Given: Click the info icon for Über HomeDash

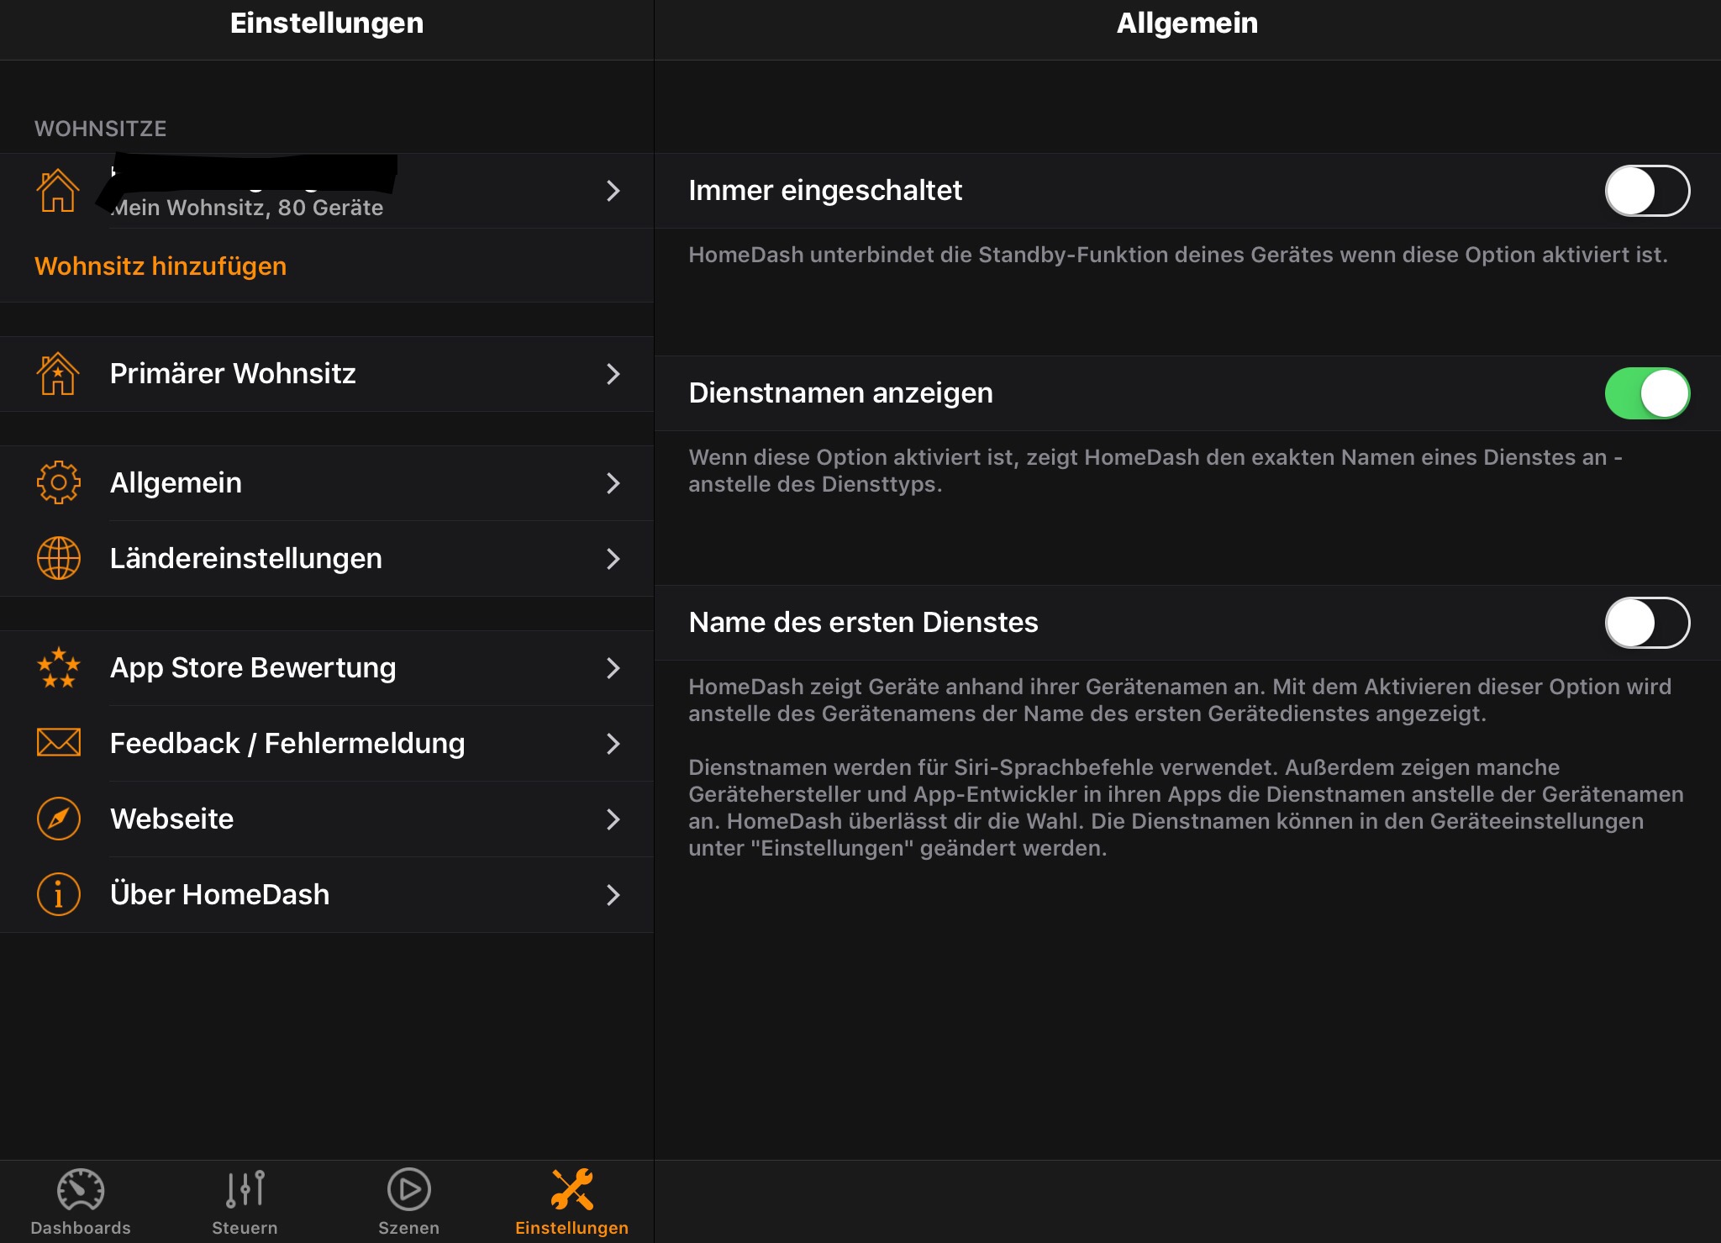Looking at the screenshot, I should point(58,894).
